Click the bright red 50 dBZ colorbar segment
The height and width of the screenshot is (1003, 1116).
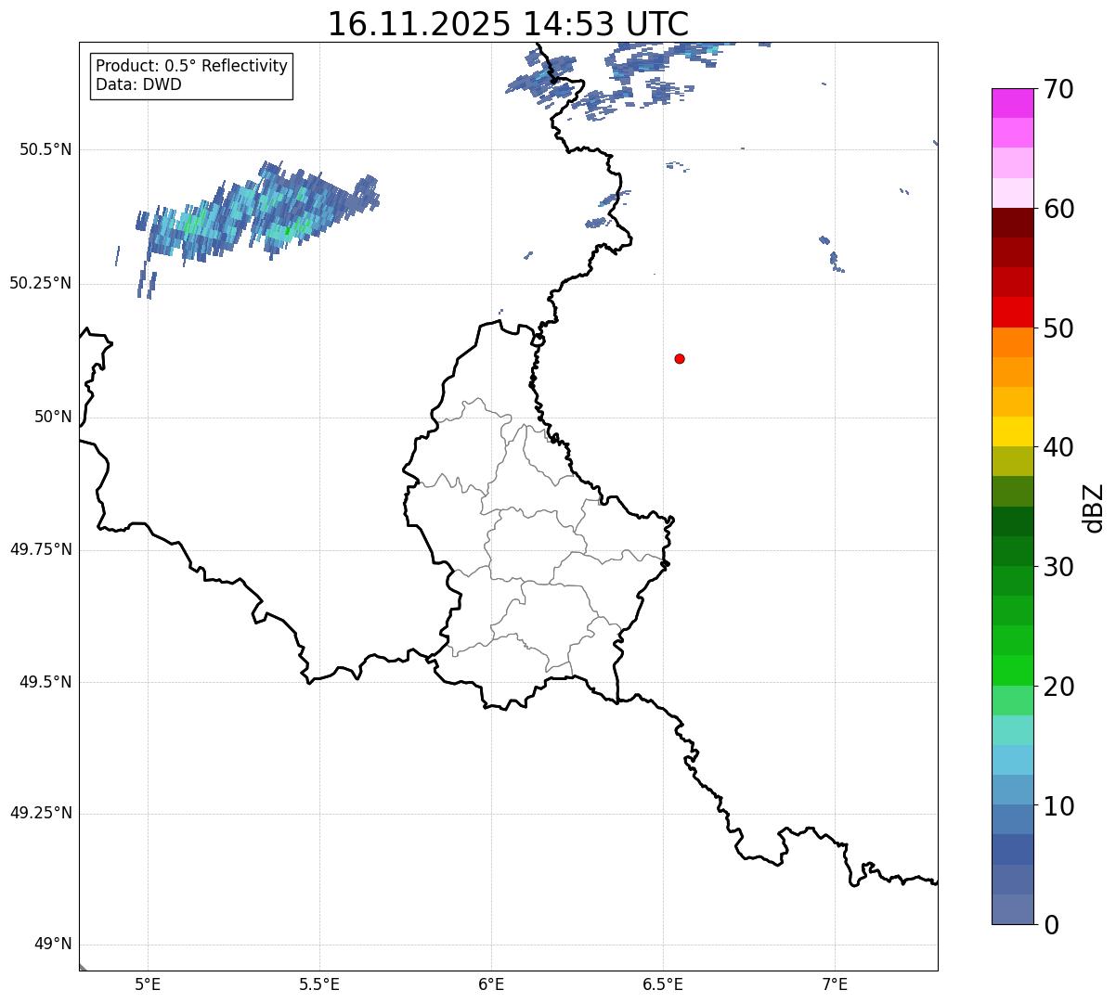pos(1013,312)
